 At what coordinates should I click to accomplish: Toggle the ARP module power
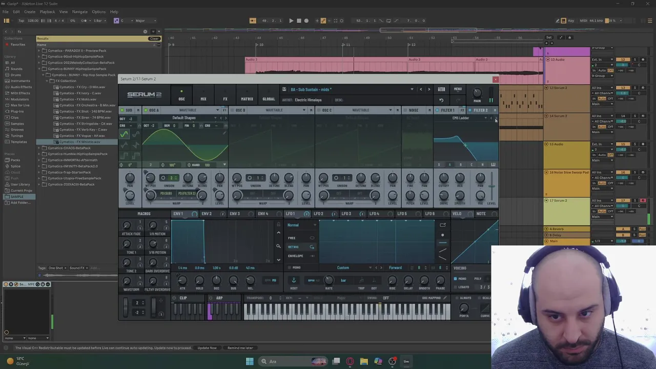[x=211, y=298]
